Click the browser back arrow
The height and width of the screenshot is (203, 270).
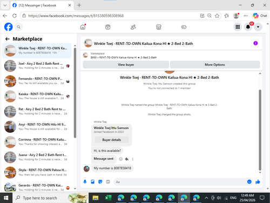5,16
